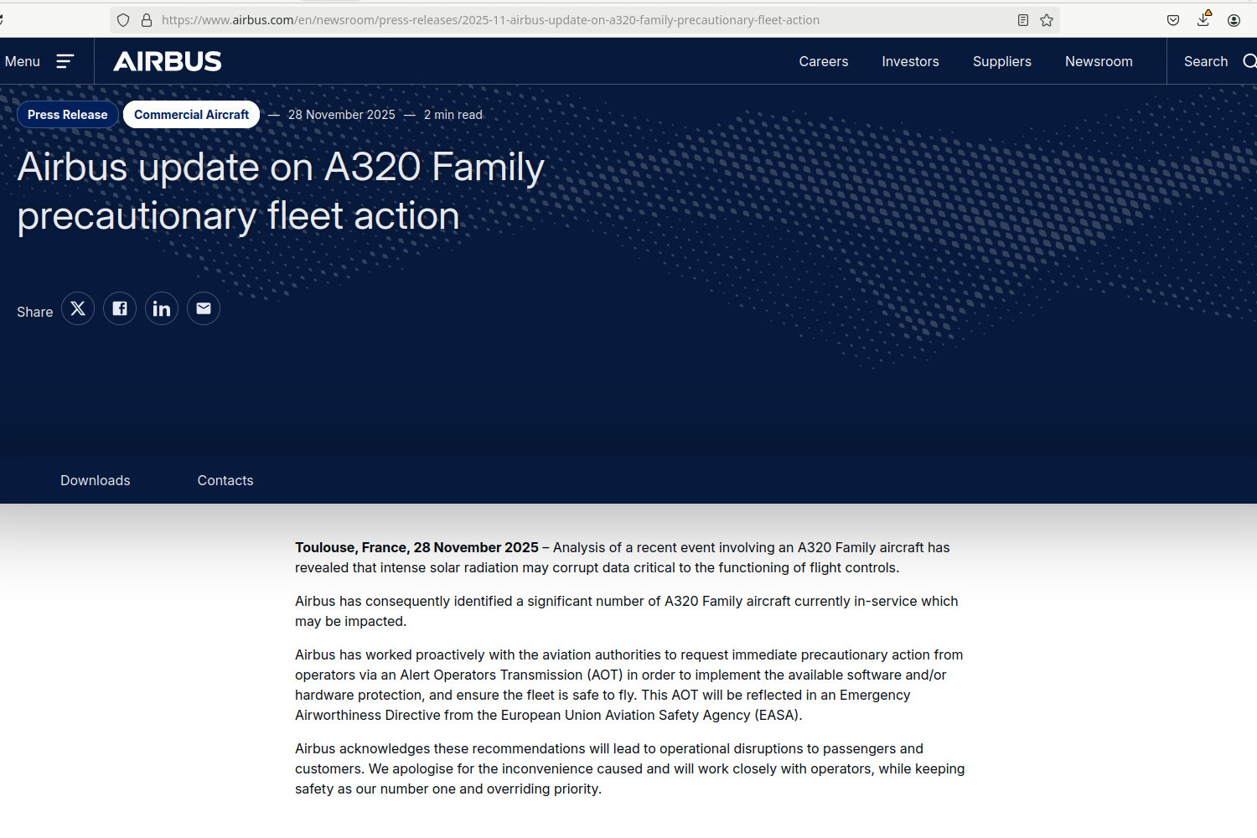Open the Careers menu item
1257x838 pixels.
(x=824, y=61)
